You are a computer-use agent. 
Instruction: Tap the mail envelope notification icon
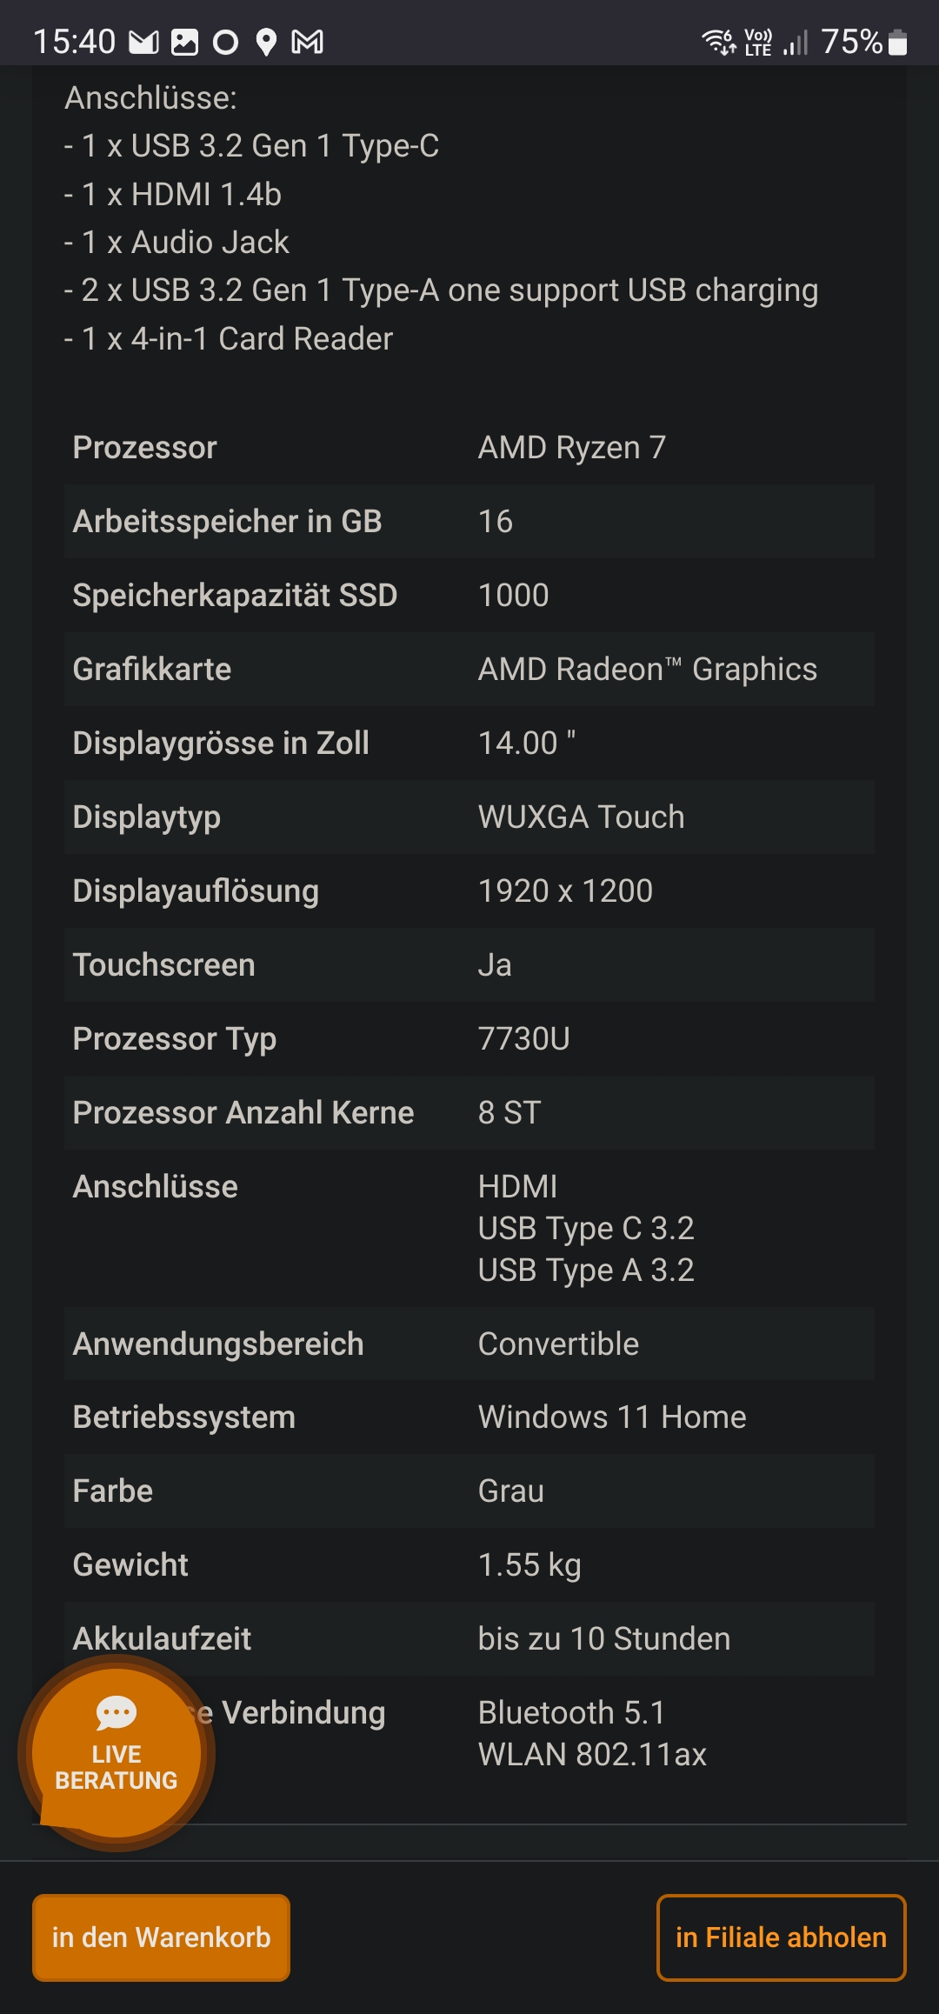(x=144, y=42)
